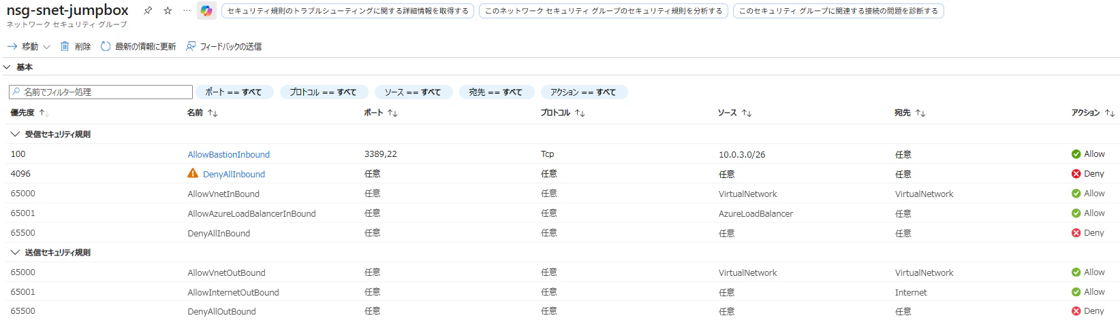
Task: Open the ソース == すべて filter
Action: [x=413, y=92]
